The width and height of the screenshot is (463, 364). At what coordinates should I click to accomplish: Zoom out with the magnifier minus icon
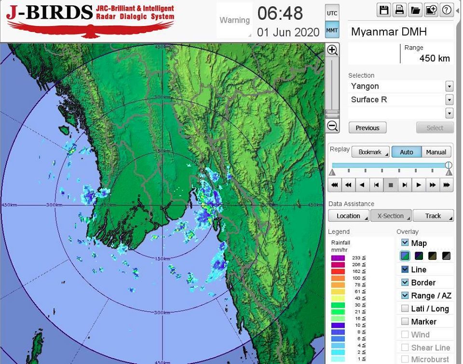click(332, 126)
